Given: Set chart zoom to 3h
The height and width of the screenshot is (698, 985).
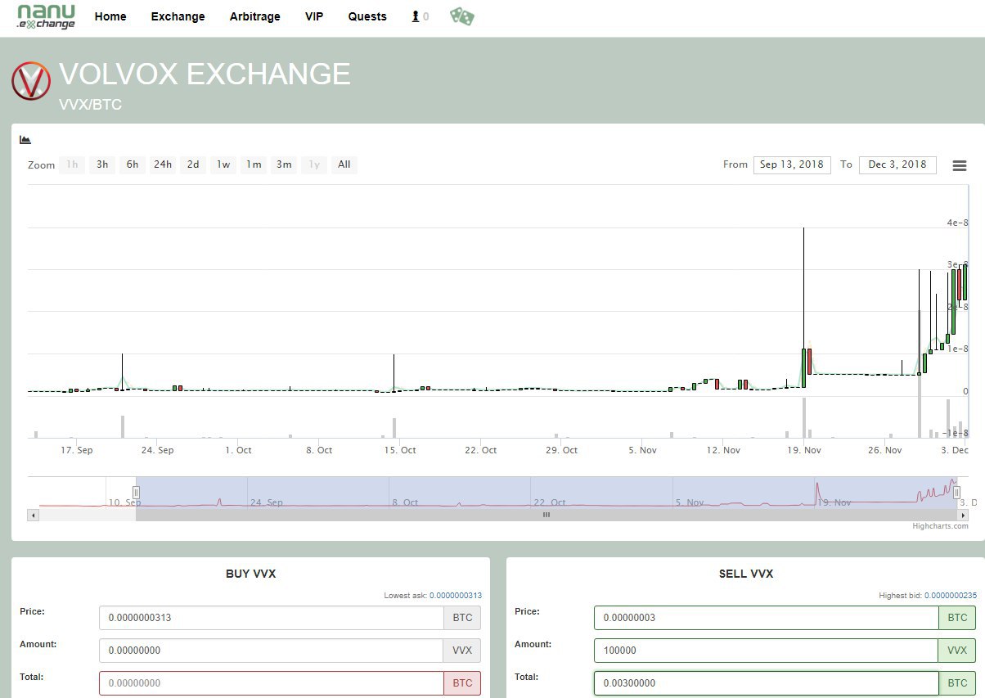Looking at the screenshot, I should (102, 164).
